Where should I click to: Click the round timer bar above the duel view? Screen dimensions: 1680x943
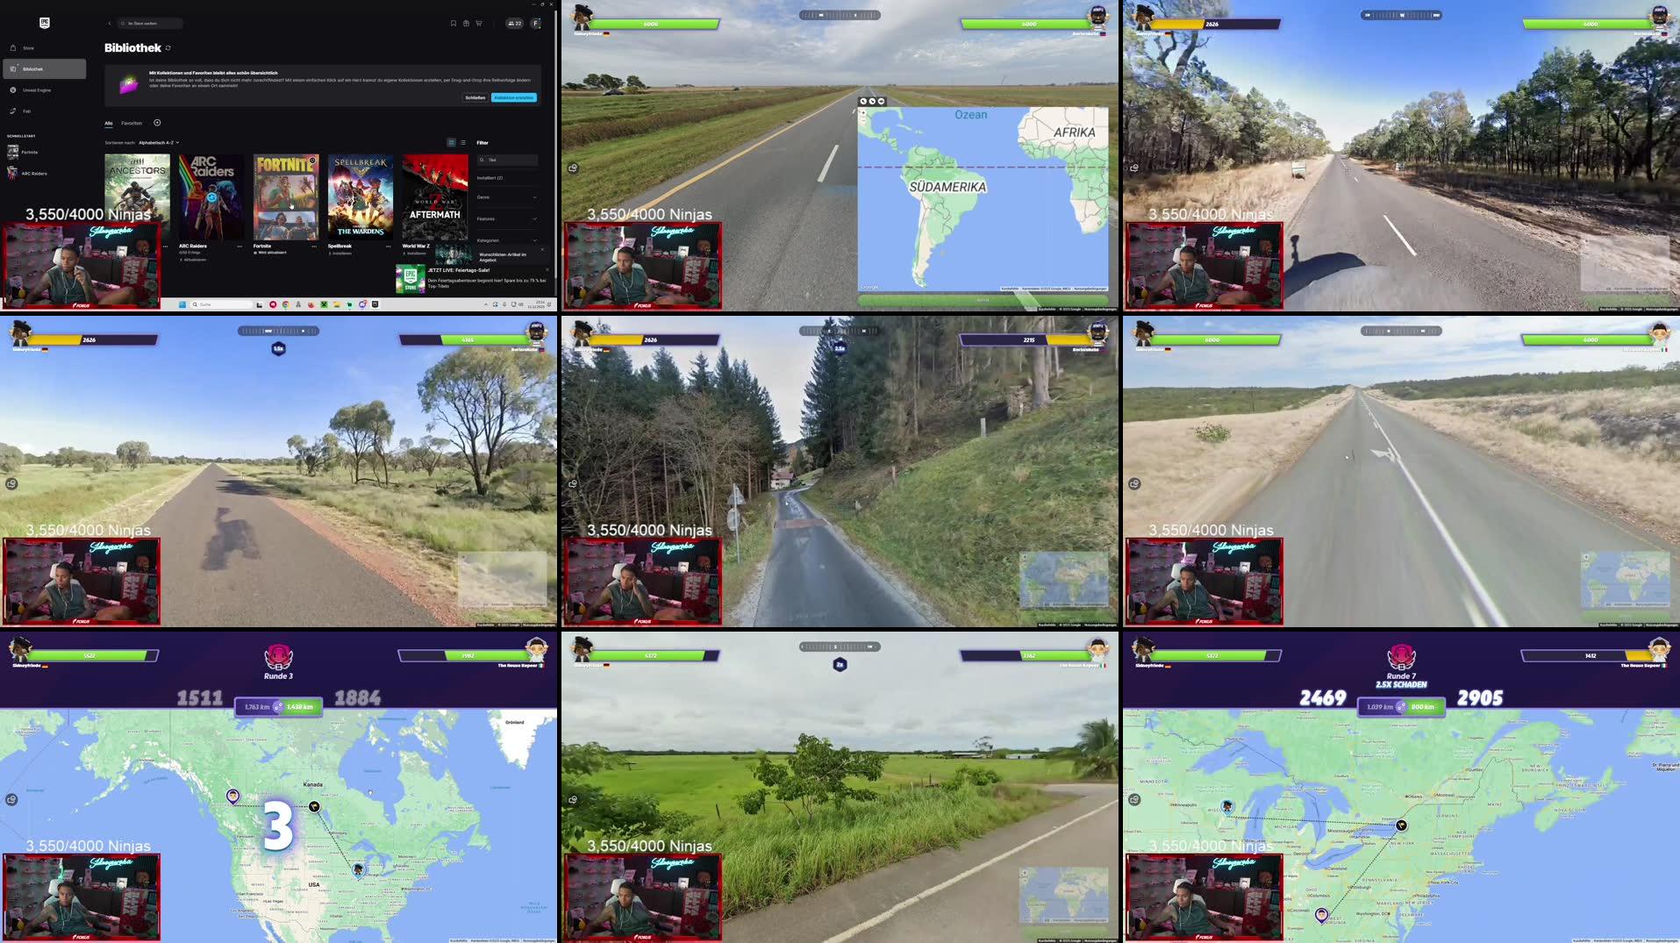tap(840, 15)
